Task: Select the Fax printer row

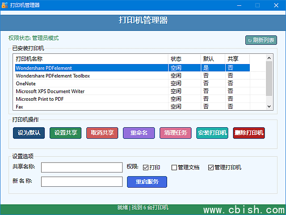Action: [132, 107]
